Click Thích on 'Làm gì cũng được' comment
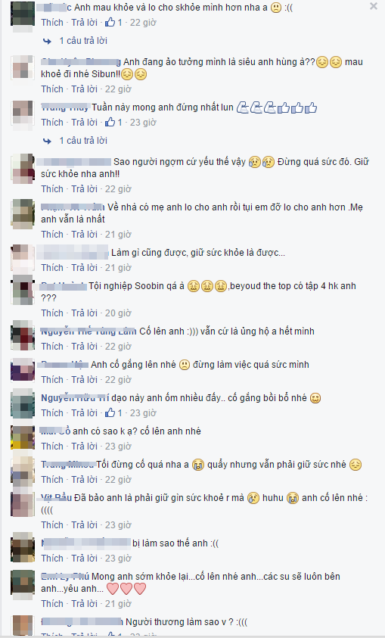The width and height of the screenshot is (385, 638). [x=52, y=267]
